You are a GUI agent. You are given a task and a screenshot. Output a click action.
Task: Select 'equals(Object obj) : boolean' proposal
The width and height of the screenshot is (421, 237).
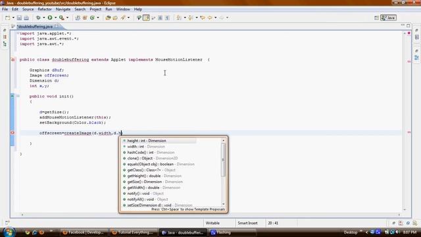171,164
